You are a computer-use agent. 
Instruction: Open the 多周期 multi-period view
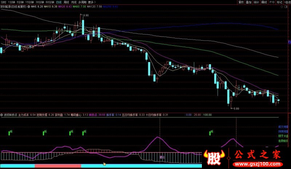[82, 2]
